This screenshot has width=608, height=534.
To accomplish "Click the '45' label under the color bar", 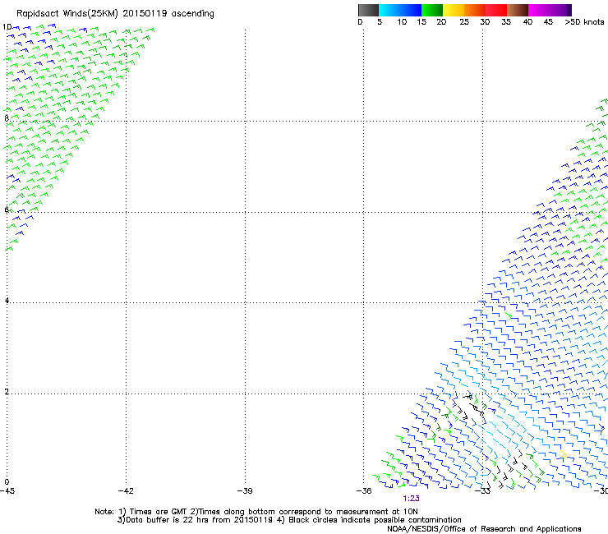I will pos(548,22).
